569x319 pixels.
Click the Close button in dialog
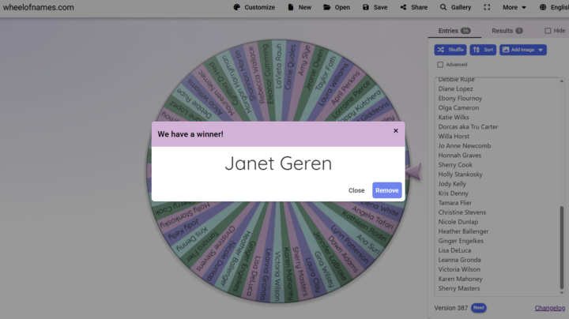(356, 190)
